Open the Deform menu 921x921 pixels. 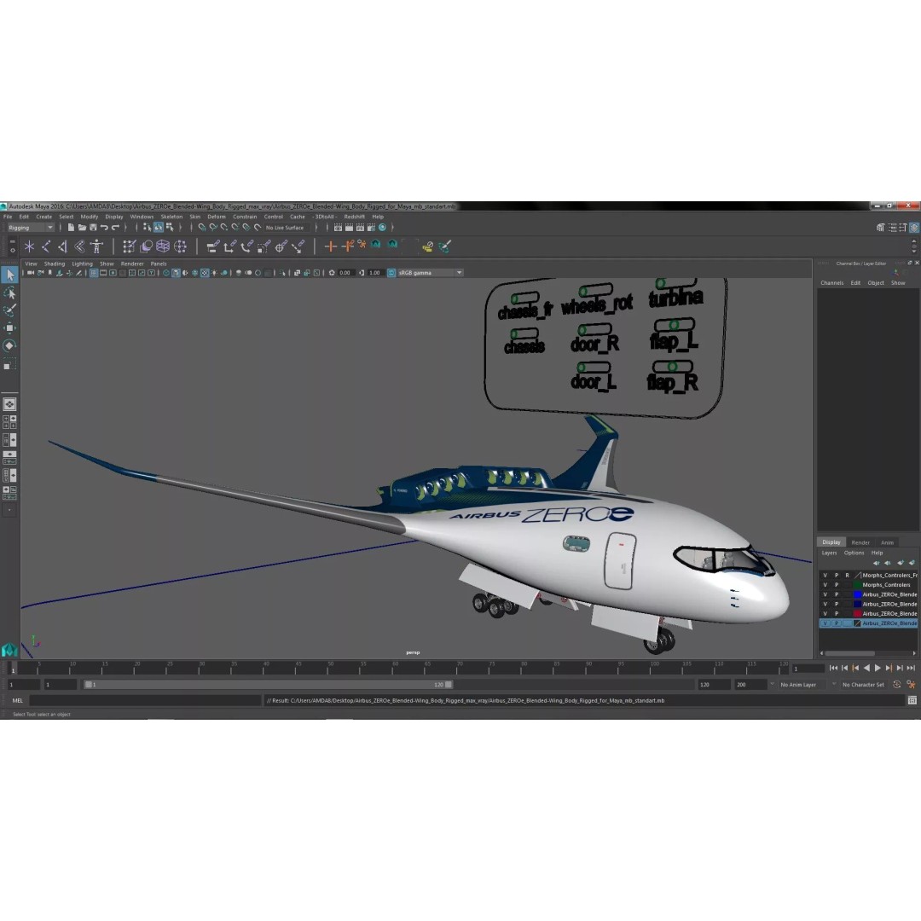click(216, 216)
